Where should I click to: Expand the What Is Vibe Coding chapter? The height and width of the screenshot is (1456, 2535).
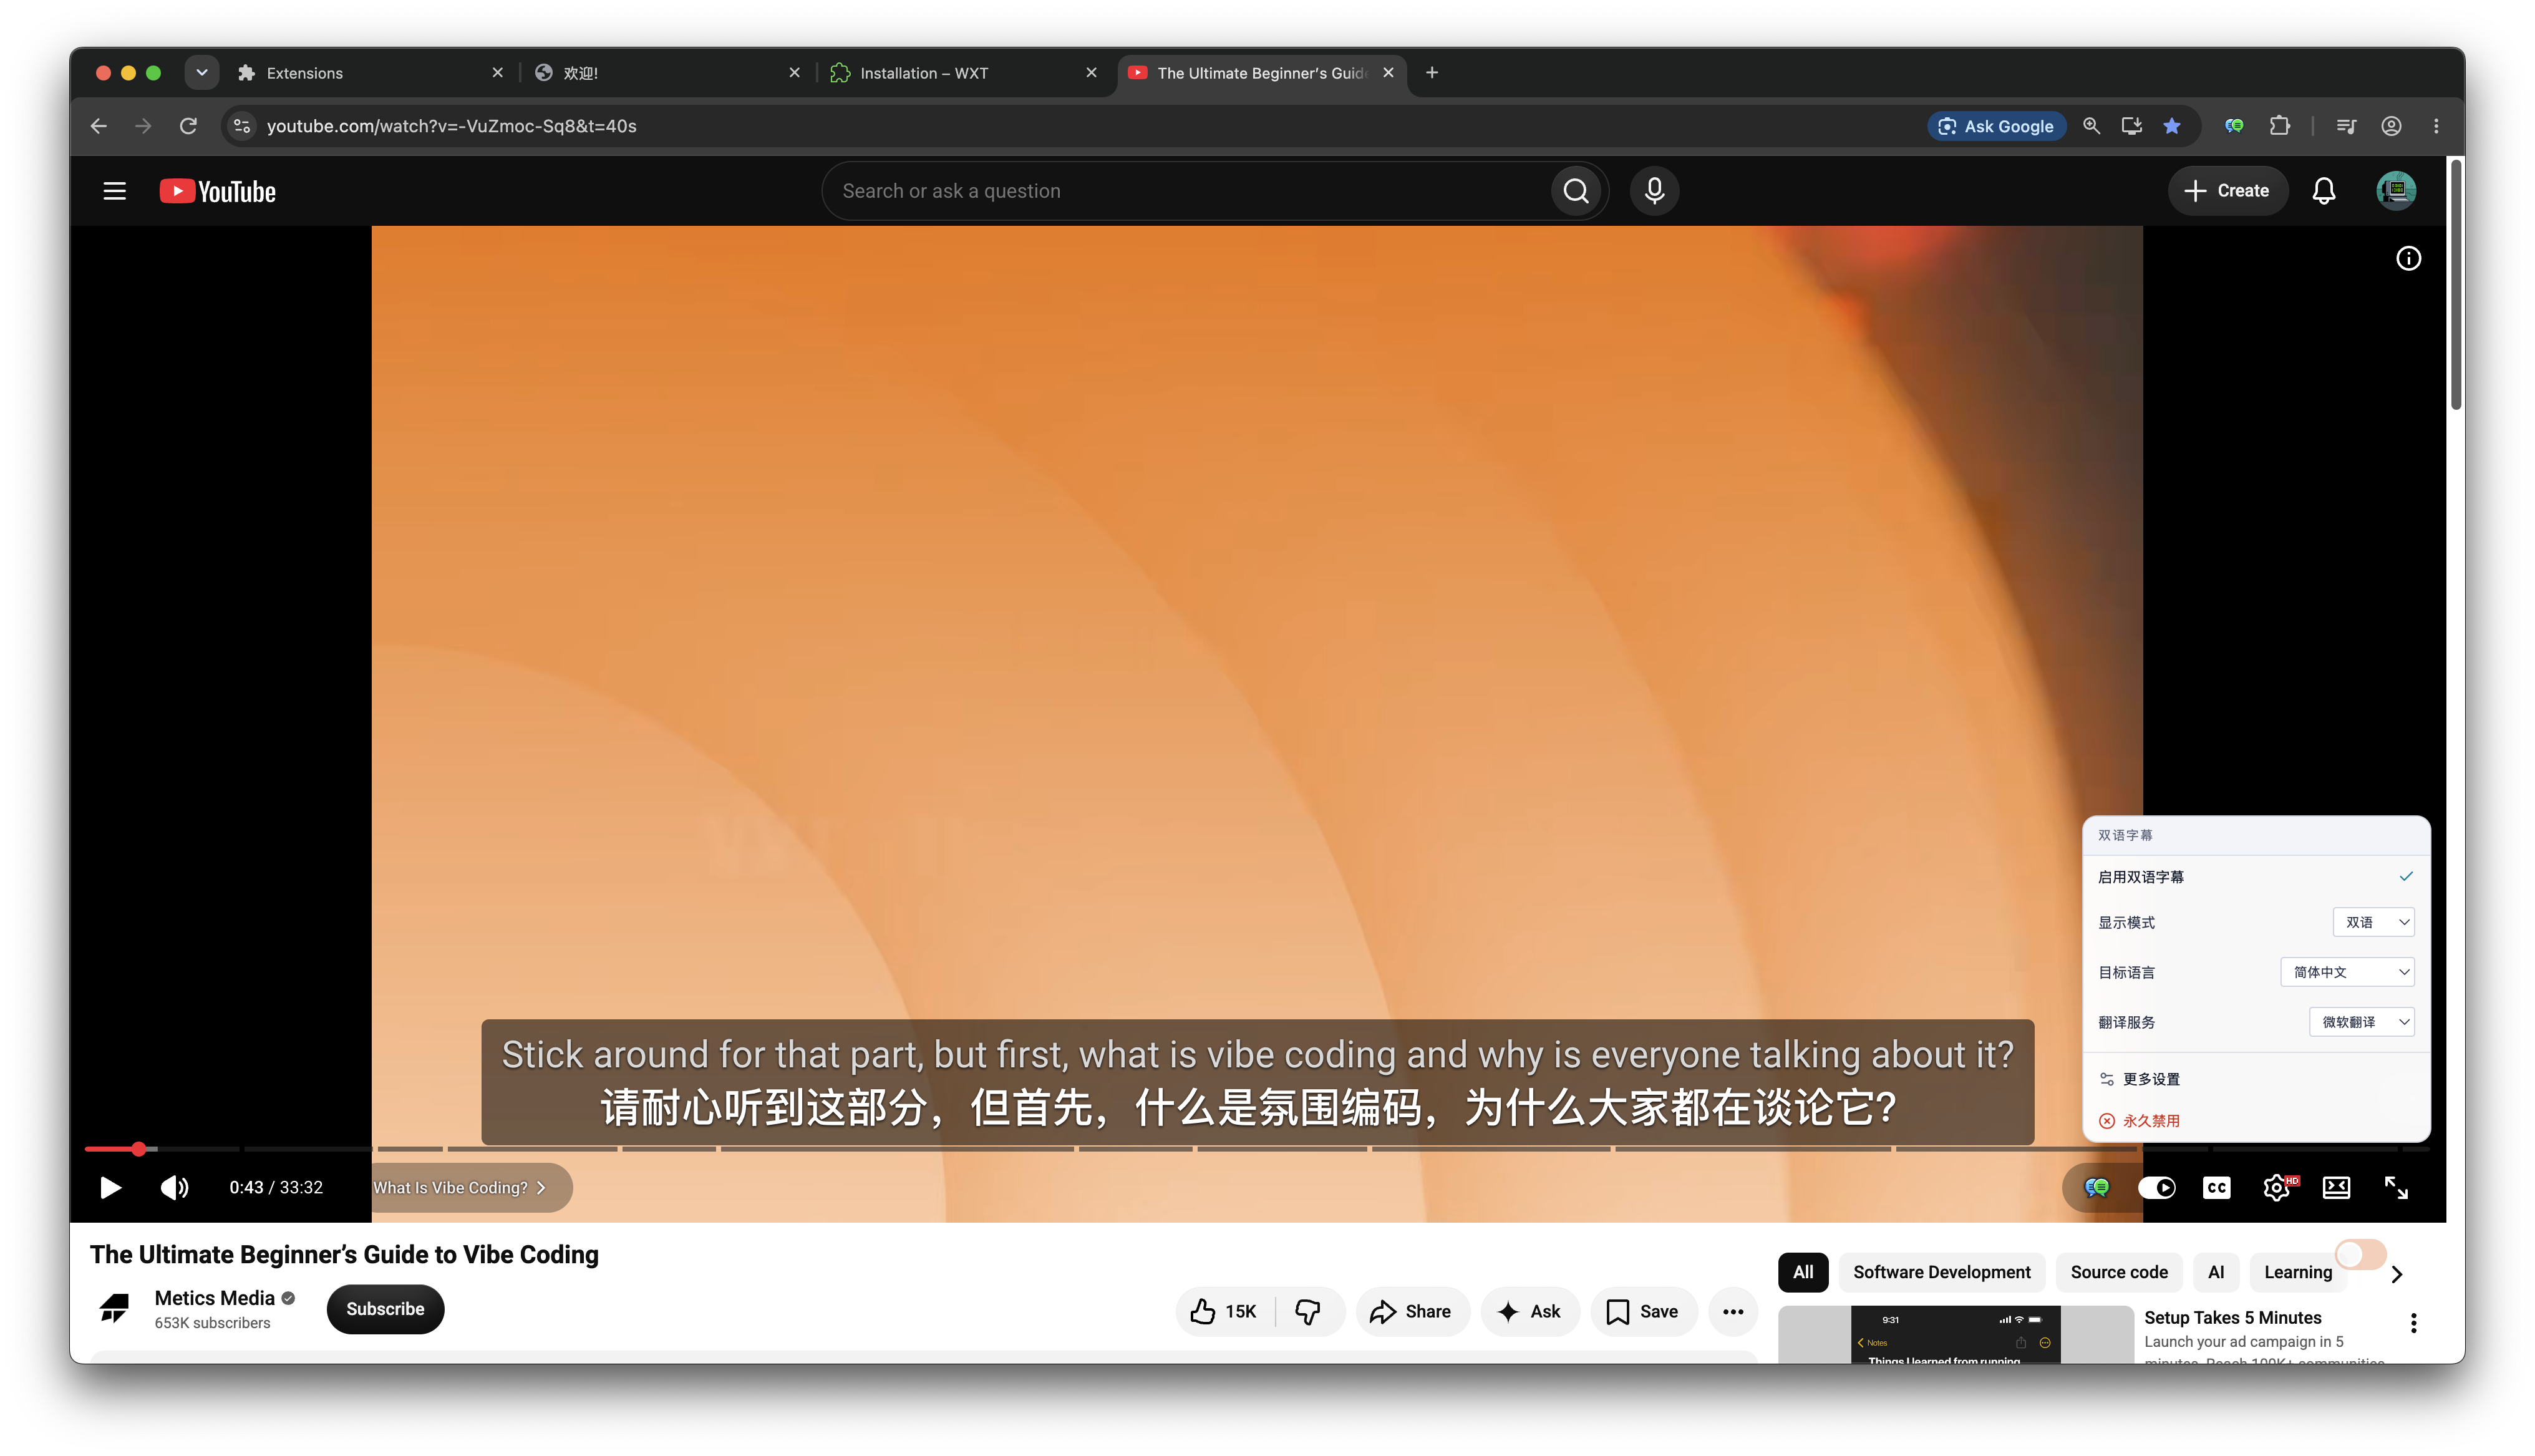pos(460,1187)
